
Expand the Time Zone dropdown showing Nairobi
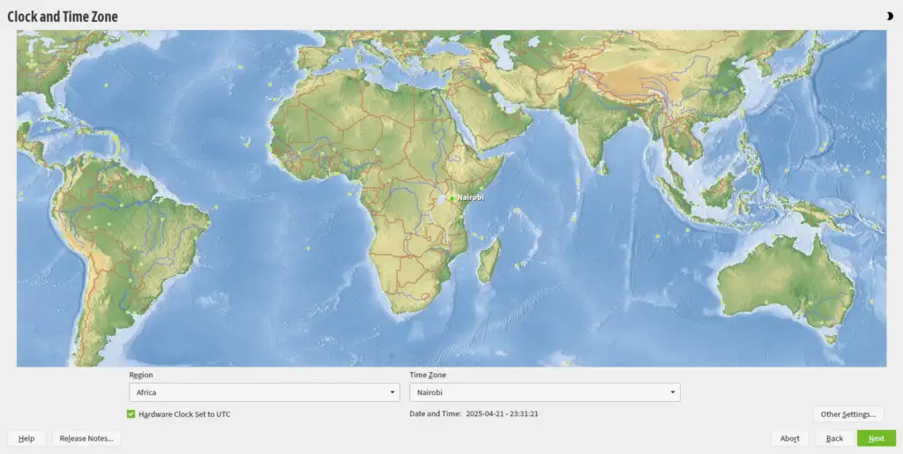coord(544,392)
